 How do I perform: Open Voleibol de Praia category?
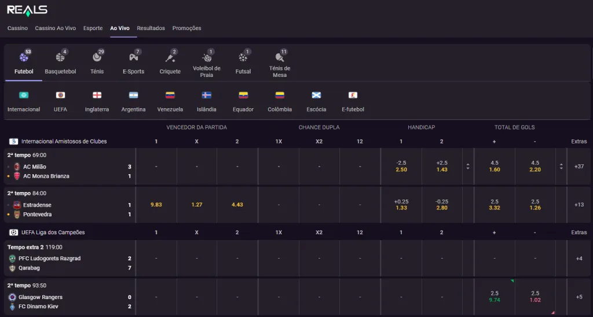207,58
